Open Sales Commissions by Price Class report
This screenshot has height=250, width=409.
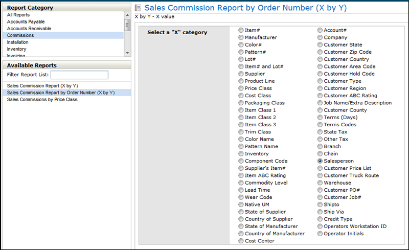point(42,100)
